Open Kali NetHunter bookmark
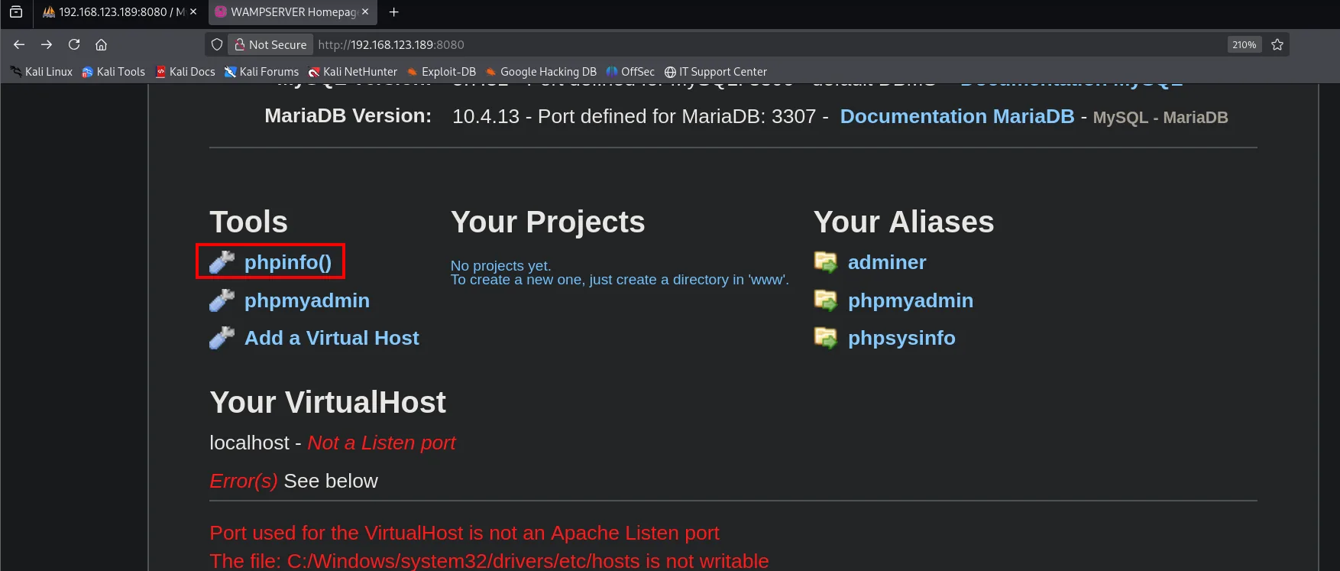1340x571 pixels. pyautogui.click(x=352, y=71)
